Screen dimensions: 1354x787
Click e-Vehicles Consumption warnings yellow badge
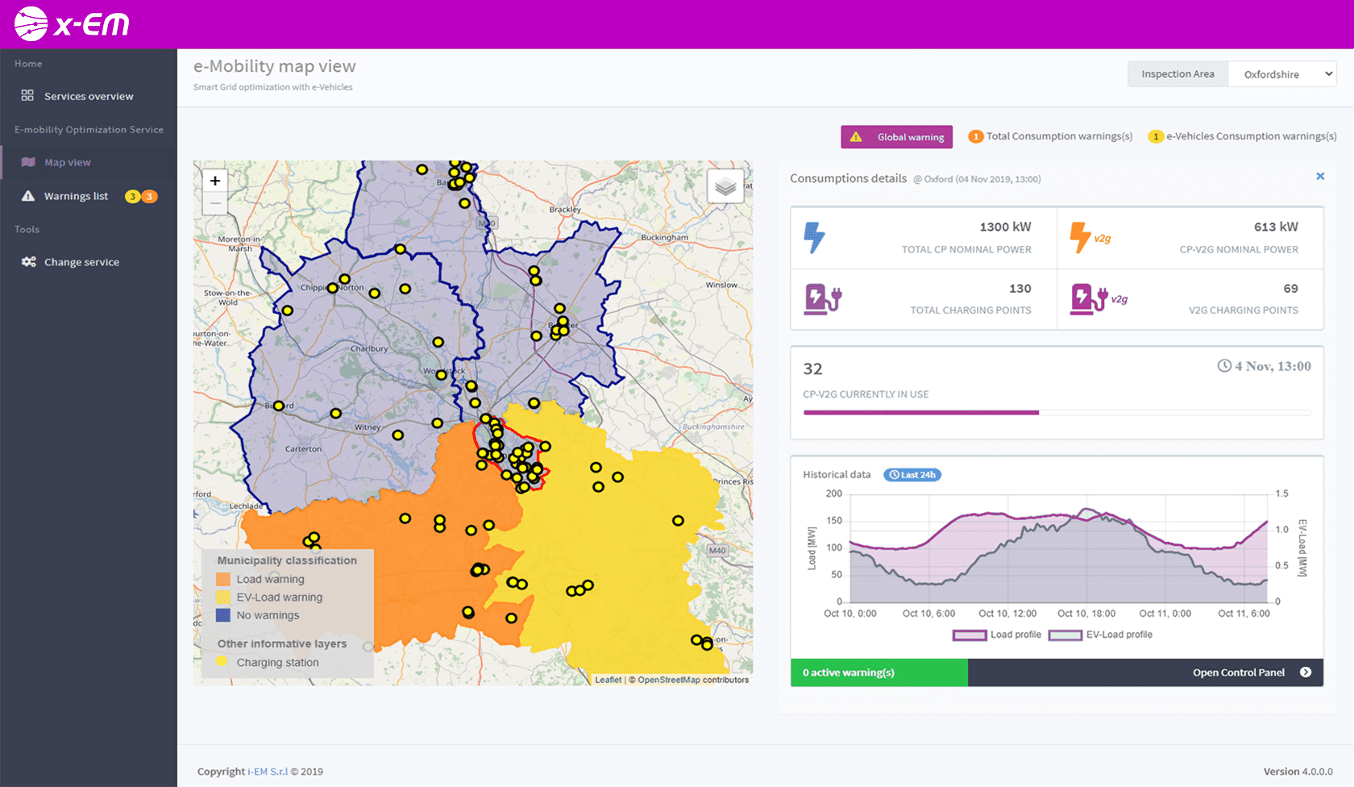1156,136
